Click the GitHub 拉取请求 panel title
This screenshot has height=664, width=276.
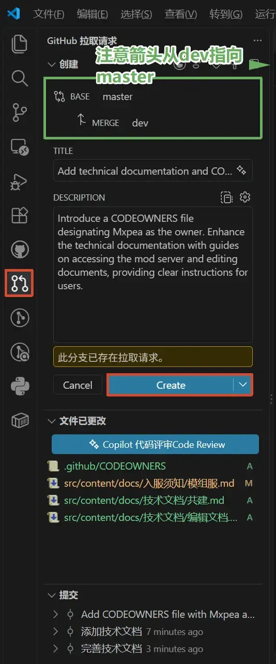point(82,40)
